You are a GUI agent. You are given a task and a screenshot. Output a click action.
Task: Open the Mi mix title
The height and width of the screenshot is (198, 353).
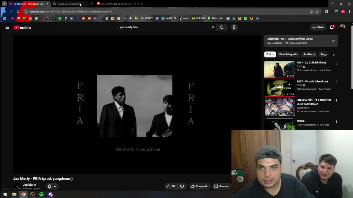(300, 121)
